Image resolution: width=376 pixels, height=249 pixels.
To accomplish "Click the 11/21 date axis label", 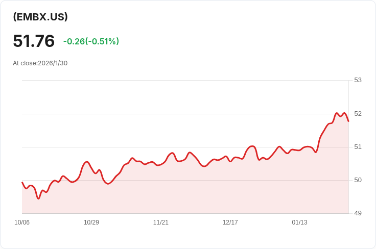I will pyautogui.click(x=160, y=222).
